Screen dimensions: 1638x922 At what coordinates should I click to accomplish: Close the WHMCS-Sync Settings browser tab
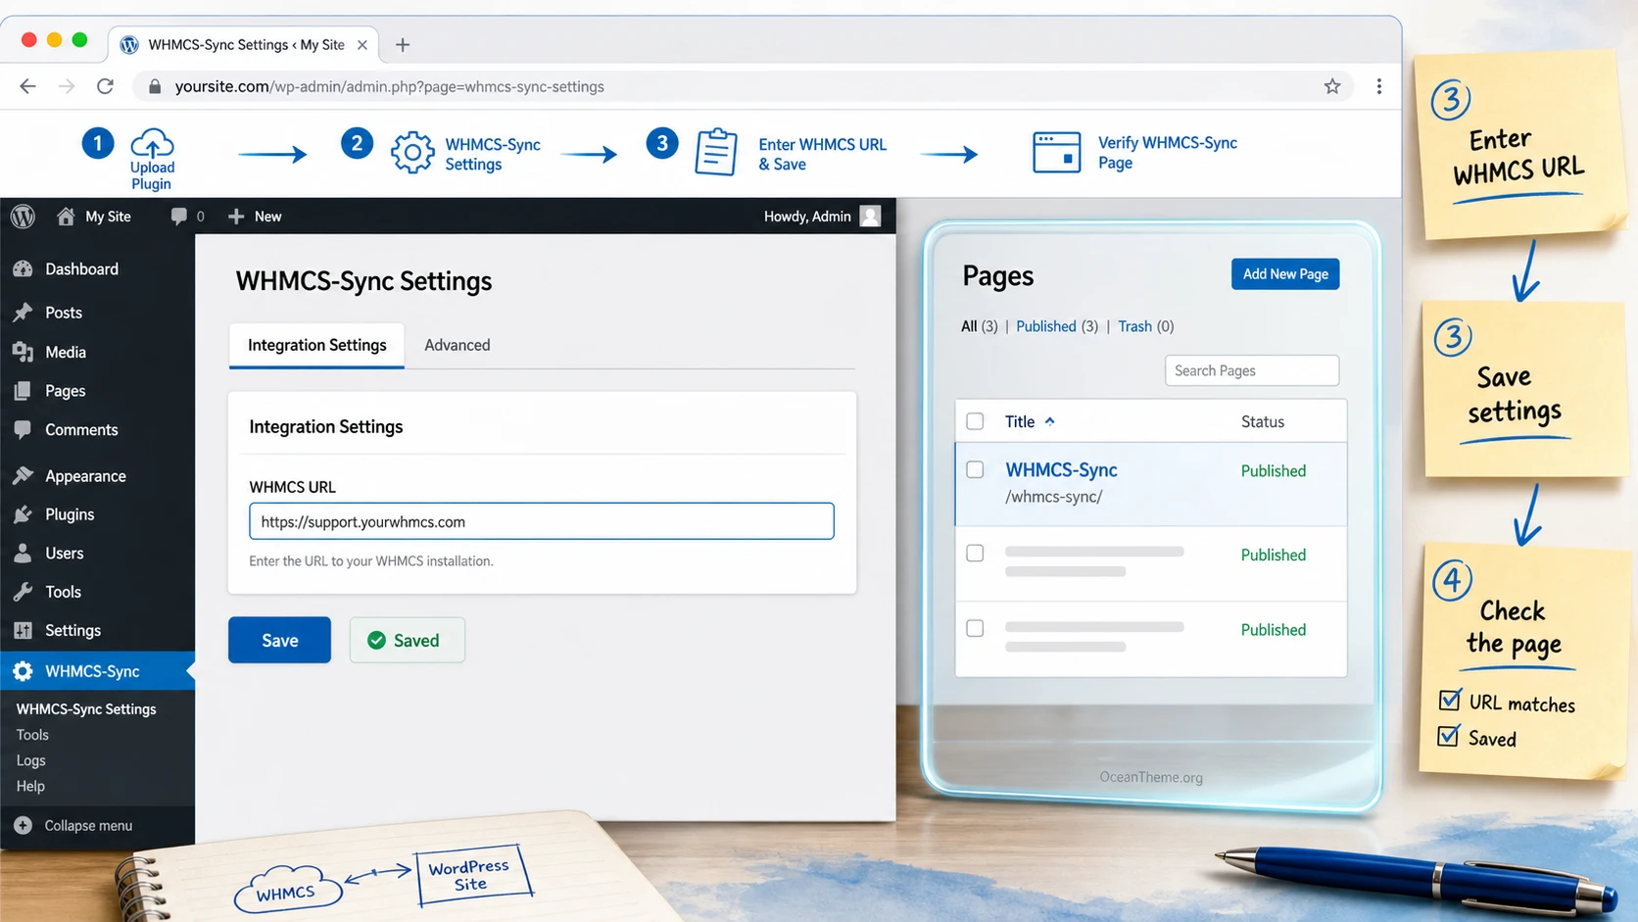(x=362, y=45)
